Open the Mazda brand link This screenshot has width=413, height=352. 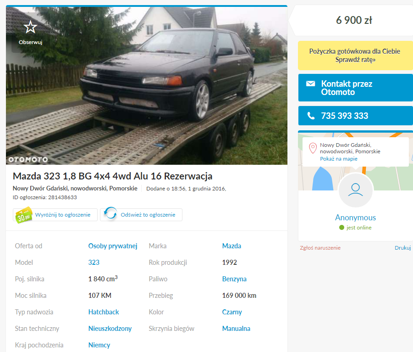[x=231, y=246]
